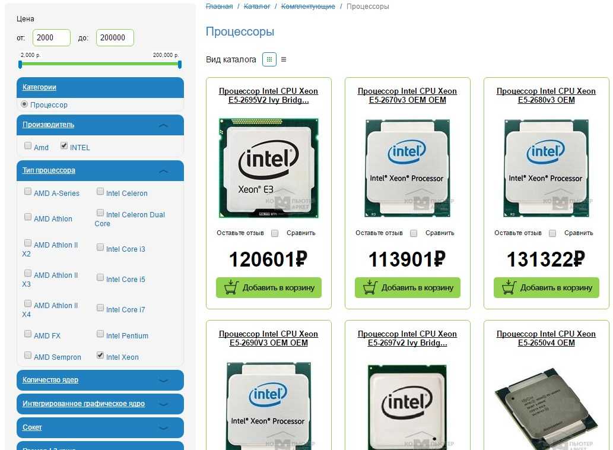613x450 pixels.
Task: Click cart icon for the 120601₽ processor
Action: click(x=231, y=287)
